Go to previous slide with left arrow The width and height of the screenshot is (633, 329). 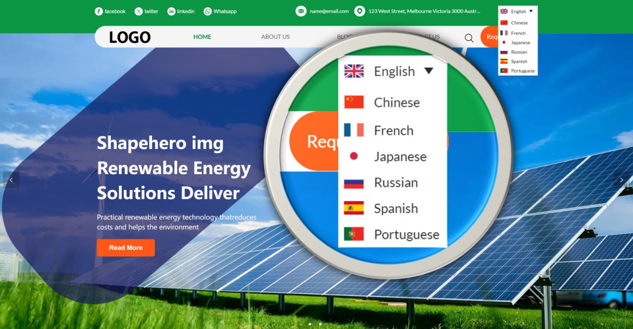click(x=11, y=180)
